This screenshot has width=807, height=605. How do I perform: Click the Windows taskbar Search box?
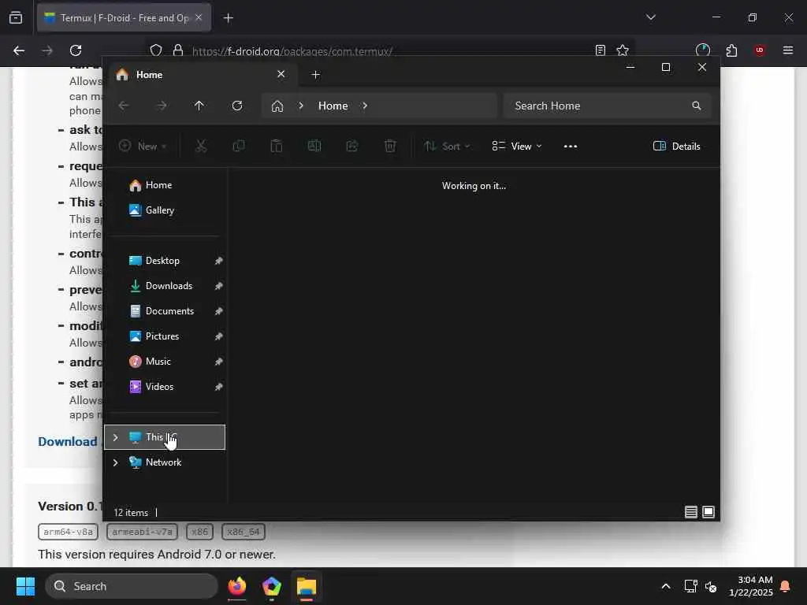(132, 586)
